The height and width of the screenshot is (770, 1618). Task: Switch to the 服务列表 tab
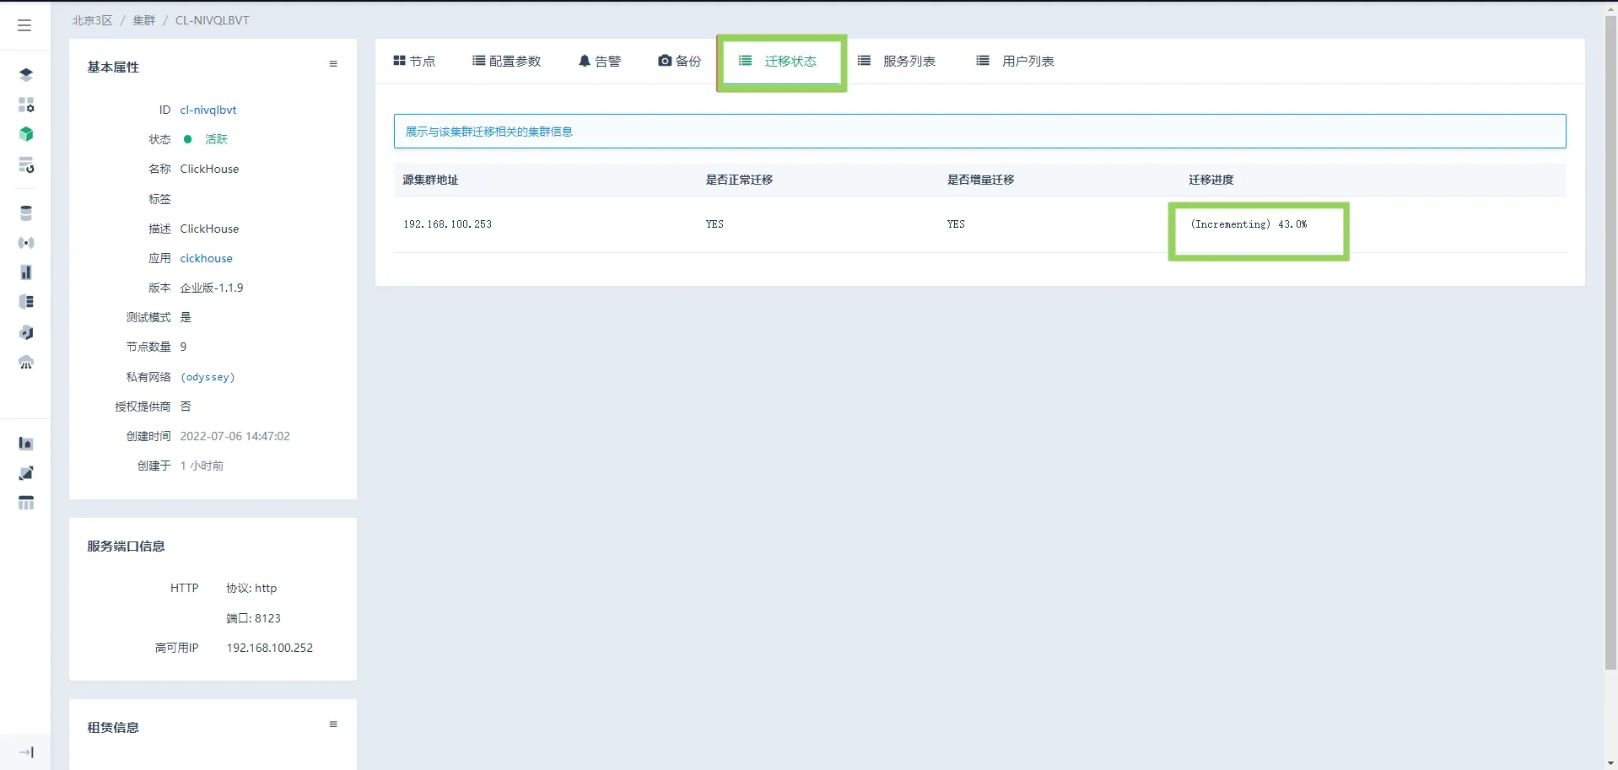(897, 61)
